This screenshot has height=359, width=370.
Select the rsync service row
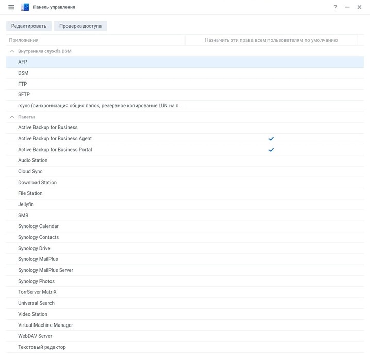[x=185, y=106]
